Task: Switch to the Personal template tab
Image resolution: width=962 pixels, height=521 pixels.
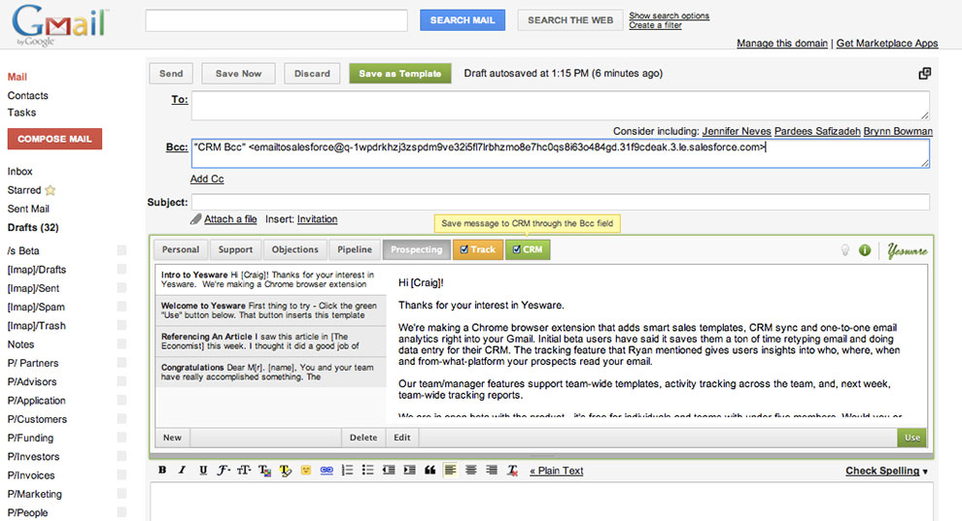Action: (x=181, y=249)
